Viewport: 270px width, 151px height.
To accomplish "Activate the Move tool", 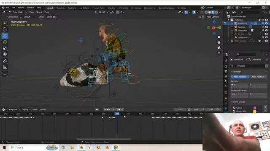I will click(x=5, y=36).
